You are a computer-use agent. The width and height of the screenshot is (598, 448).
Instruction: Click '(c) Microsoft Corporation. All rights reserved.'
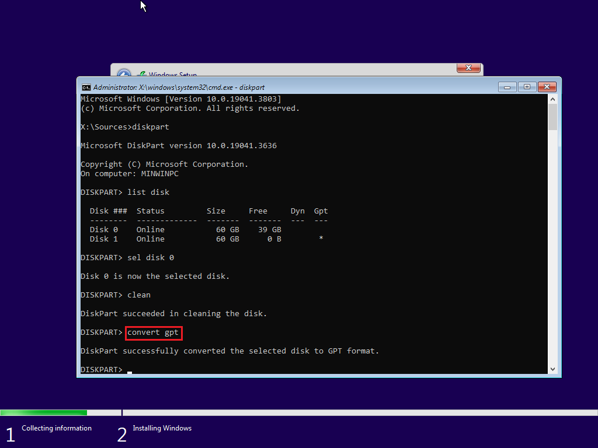pyautogui.click(x=190, y=108)
